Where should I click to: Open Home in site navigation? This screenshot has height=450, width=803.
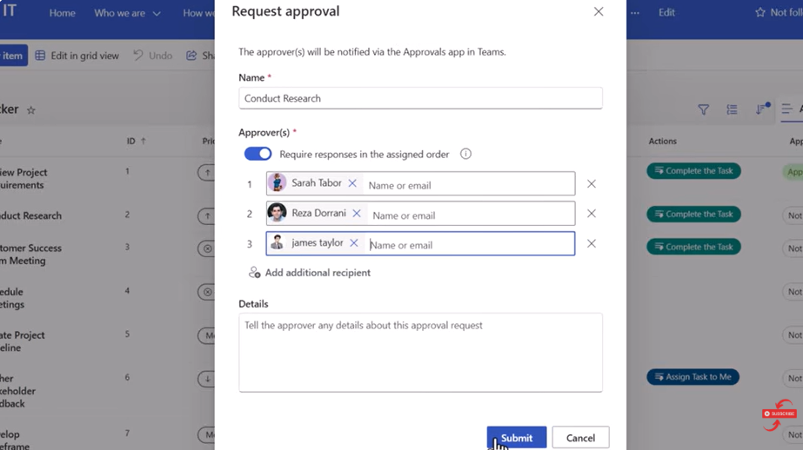click(x=63, y=13)
